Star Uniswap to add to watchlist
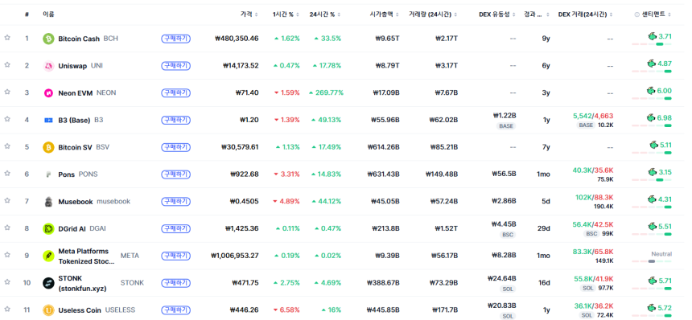The width and height of the screenshot is (692, 320). pyautogui.click(x=7, y=65)
